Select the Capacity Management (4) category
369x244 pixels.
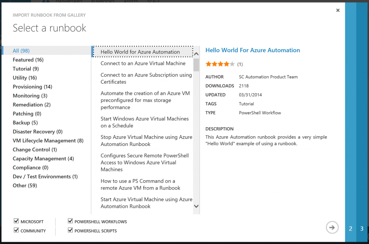coord(43,158)
